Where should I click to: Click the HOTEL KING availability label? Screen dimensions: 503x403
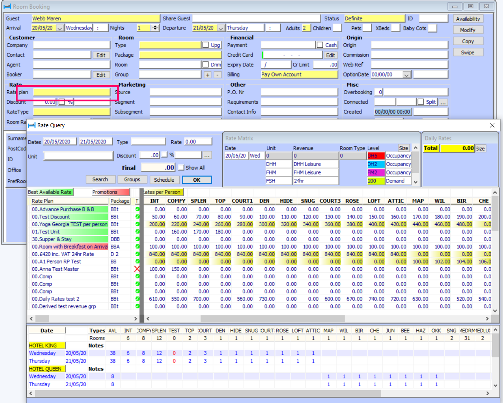pos(47,346)
